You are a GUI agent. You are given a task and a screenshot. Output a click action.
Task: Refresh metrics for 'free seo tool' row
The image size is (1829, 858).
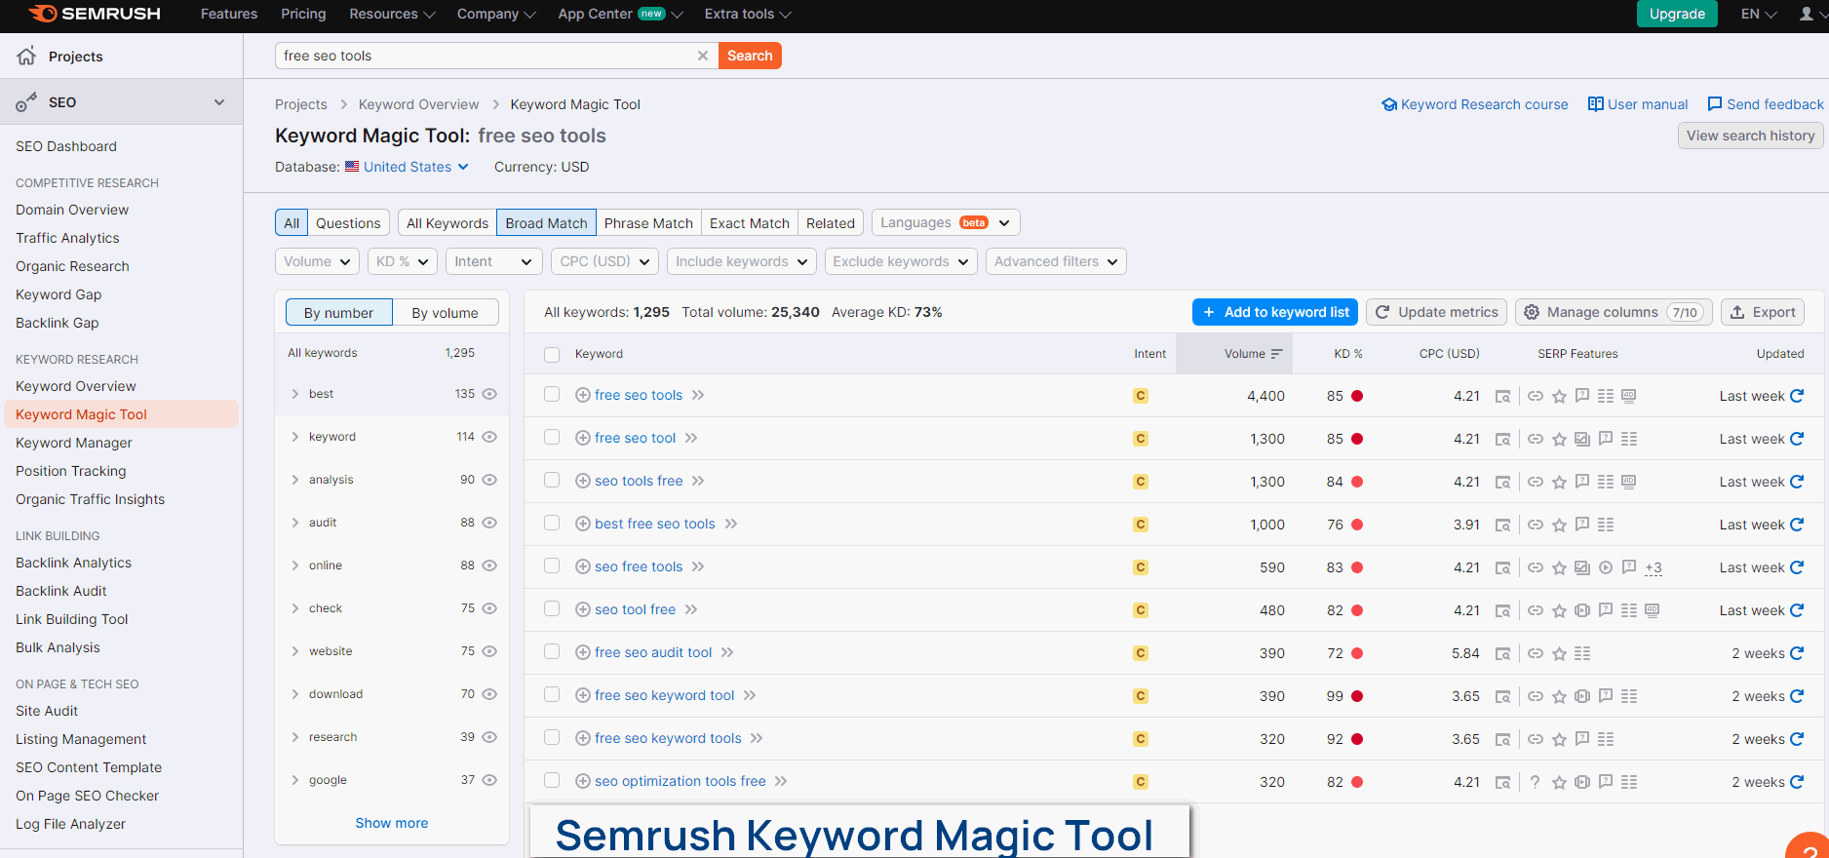pos(1797,439)
